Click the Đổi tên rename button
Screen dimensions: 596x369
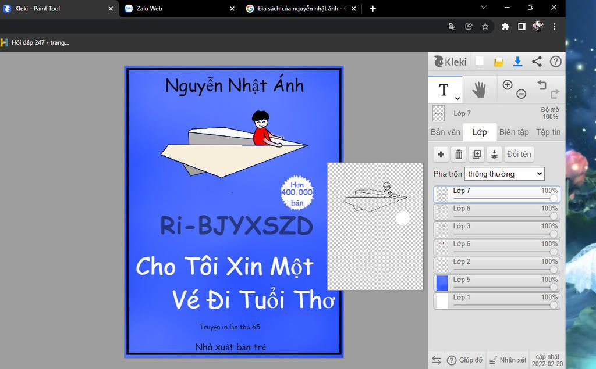[x=519, y=154]
